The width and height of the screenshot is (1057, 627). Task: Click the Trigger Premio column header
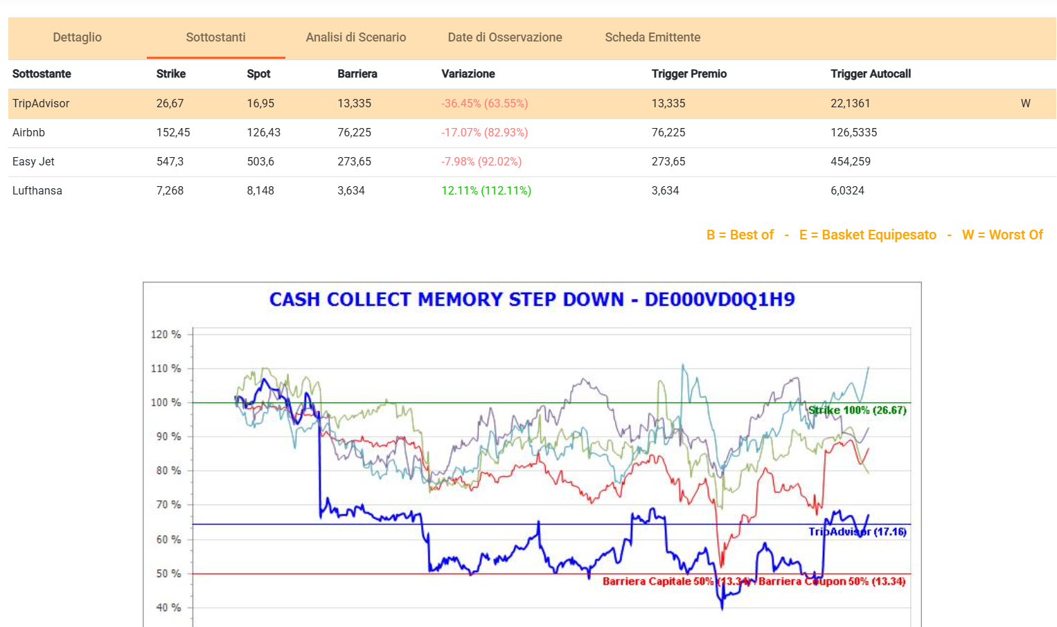(689, 74)
